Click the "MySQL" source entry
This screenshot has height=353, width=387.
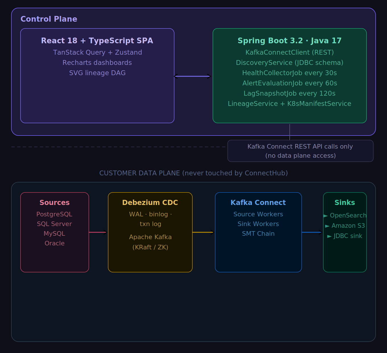(x=54, y=234)
